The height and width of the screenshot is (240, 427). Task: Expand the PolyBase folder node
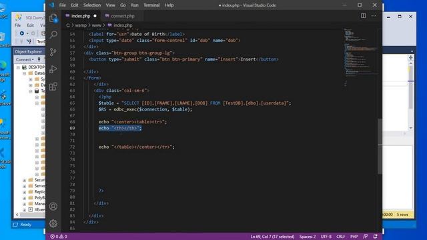[24, 198]
